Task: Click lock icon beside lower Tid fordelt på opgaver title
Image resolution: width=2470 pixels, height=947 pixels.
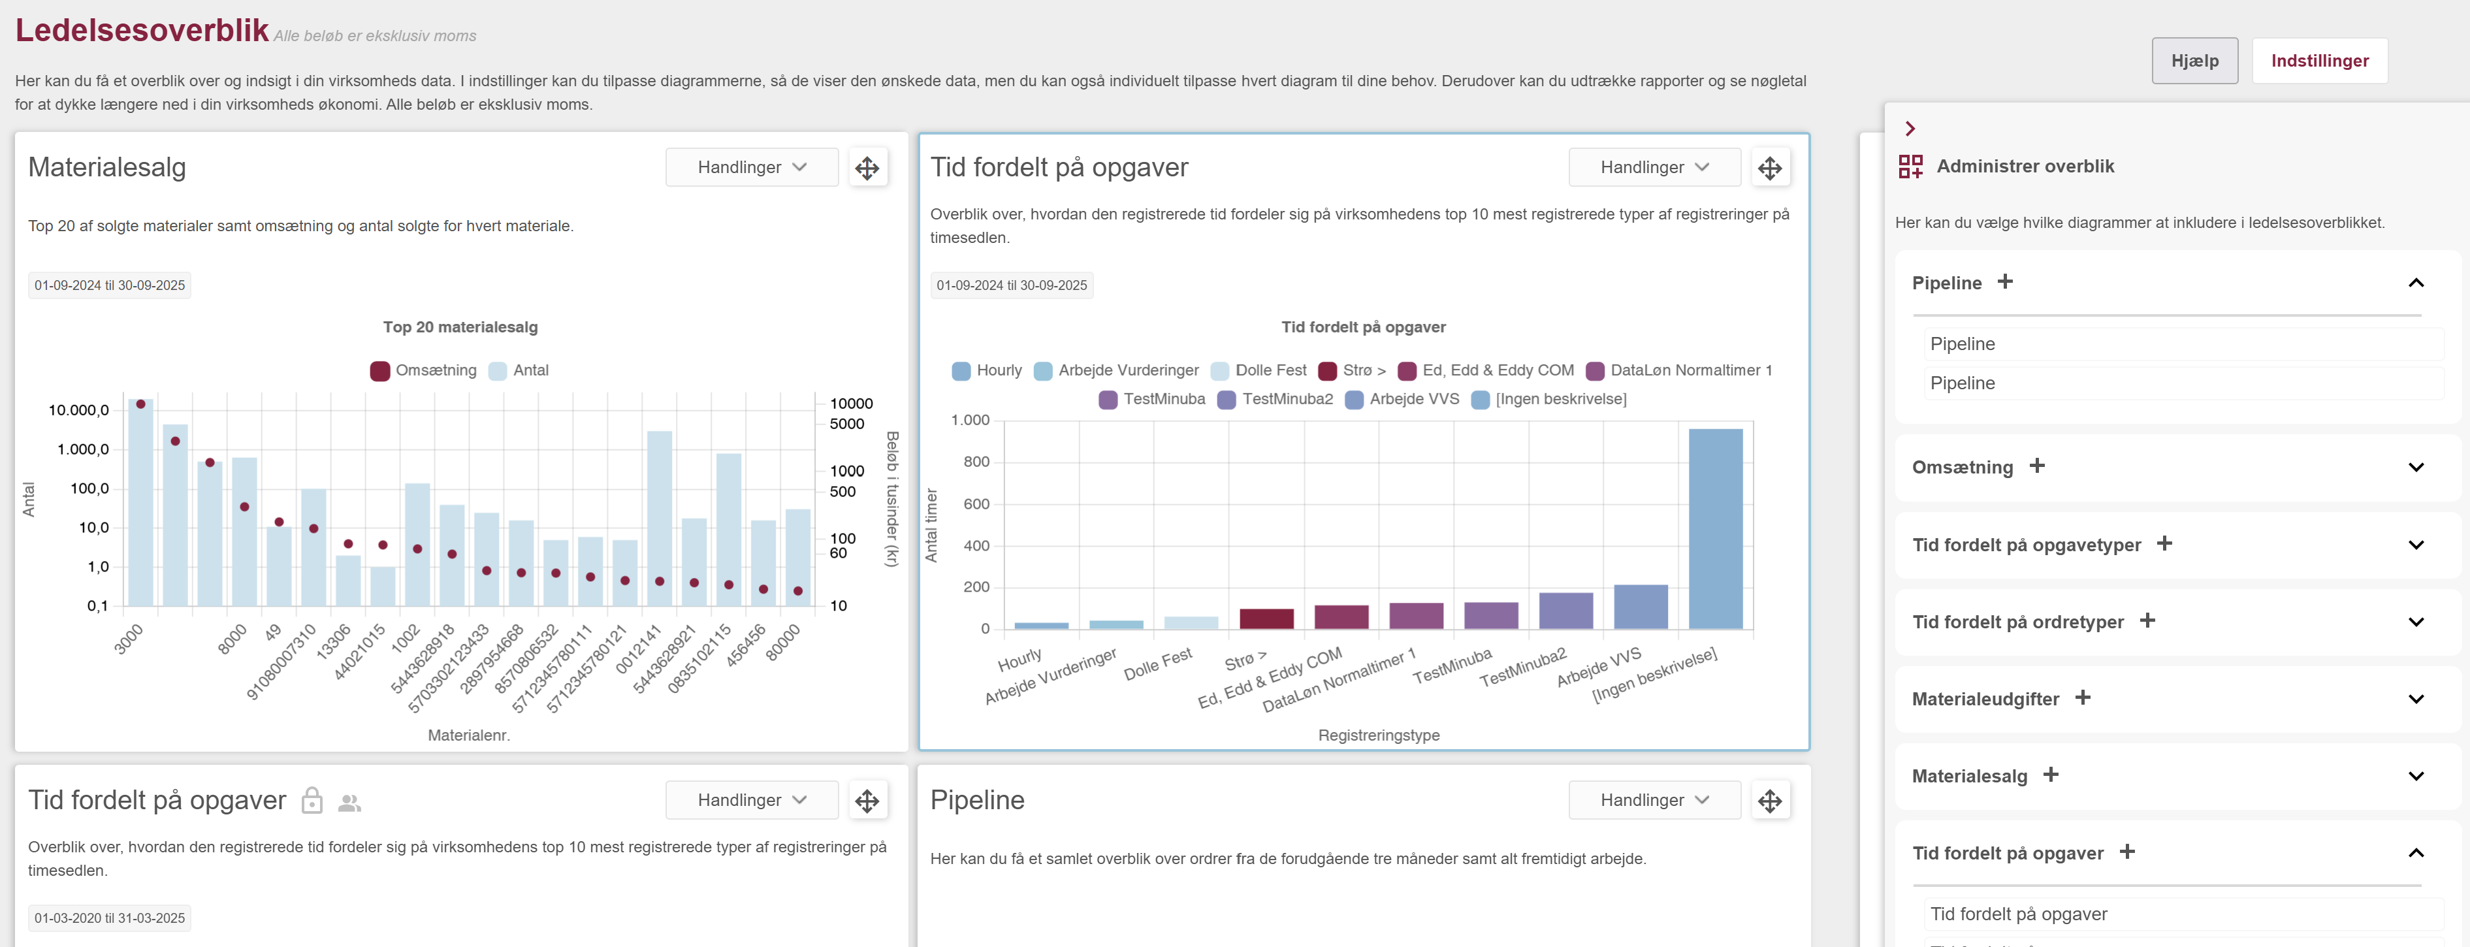Action: (x=312, y=800)
